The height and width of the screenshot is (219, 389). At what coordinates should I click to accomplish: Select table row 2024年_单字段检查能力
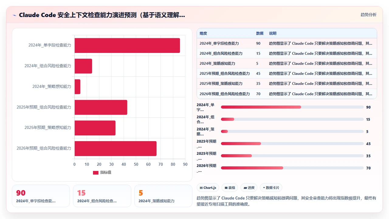pos(287,43)
